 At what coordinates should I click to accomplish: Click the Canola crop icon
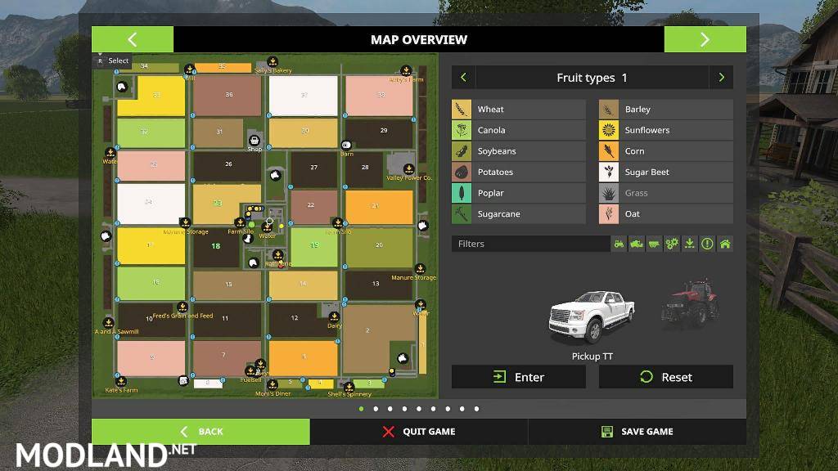coord(462,130)
